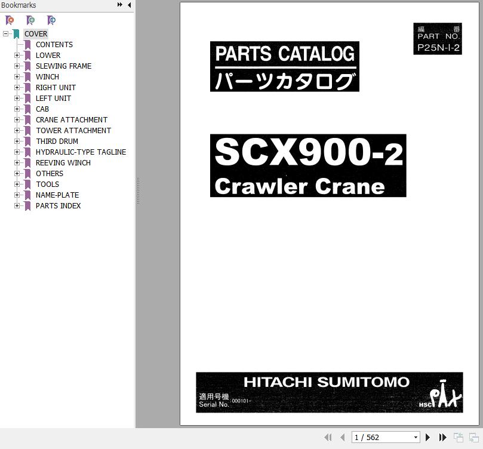Open the RIGHT UNIT bookmark
This screenshot has width=483, height=449.
(x=56, y=88)
